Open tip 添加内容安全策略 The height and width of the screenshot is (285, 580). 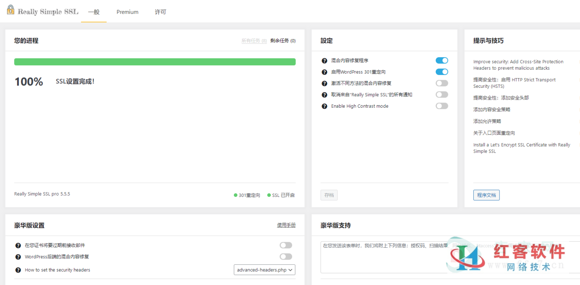tap(492, 110)
